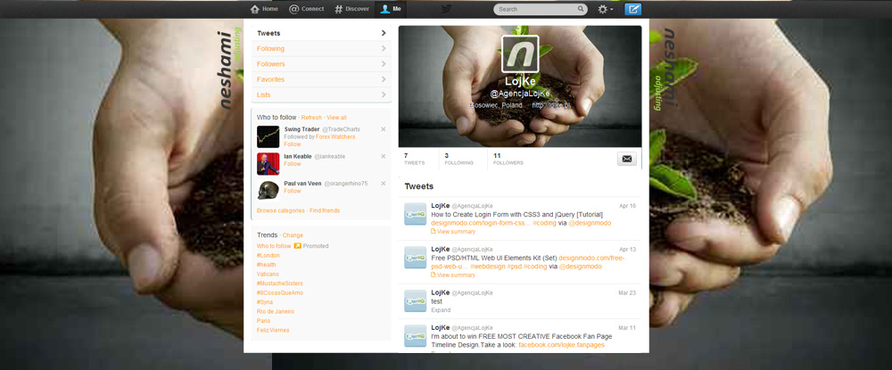Click the Twitter bird logo
Viewport: 892px width, 370px height.
[447, 9]
